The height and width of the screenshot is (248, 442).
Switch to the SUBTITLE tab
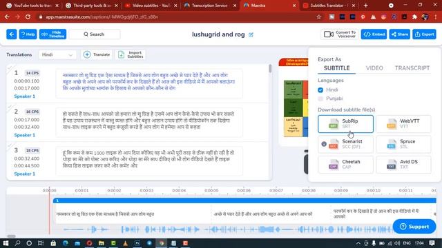(x=336, y=68)
